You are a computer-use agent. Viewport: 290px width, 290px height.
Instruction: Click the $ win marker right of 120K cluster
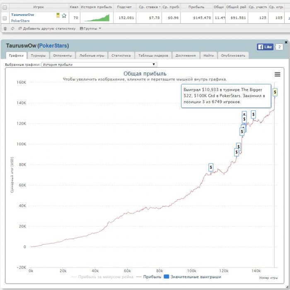(253, 114)
